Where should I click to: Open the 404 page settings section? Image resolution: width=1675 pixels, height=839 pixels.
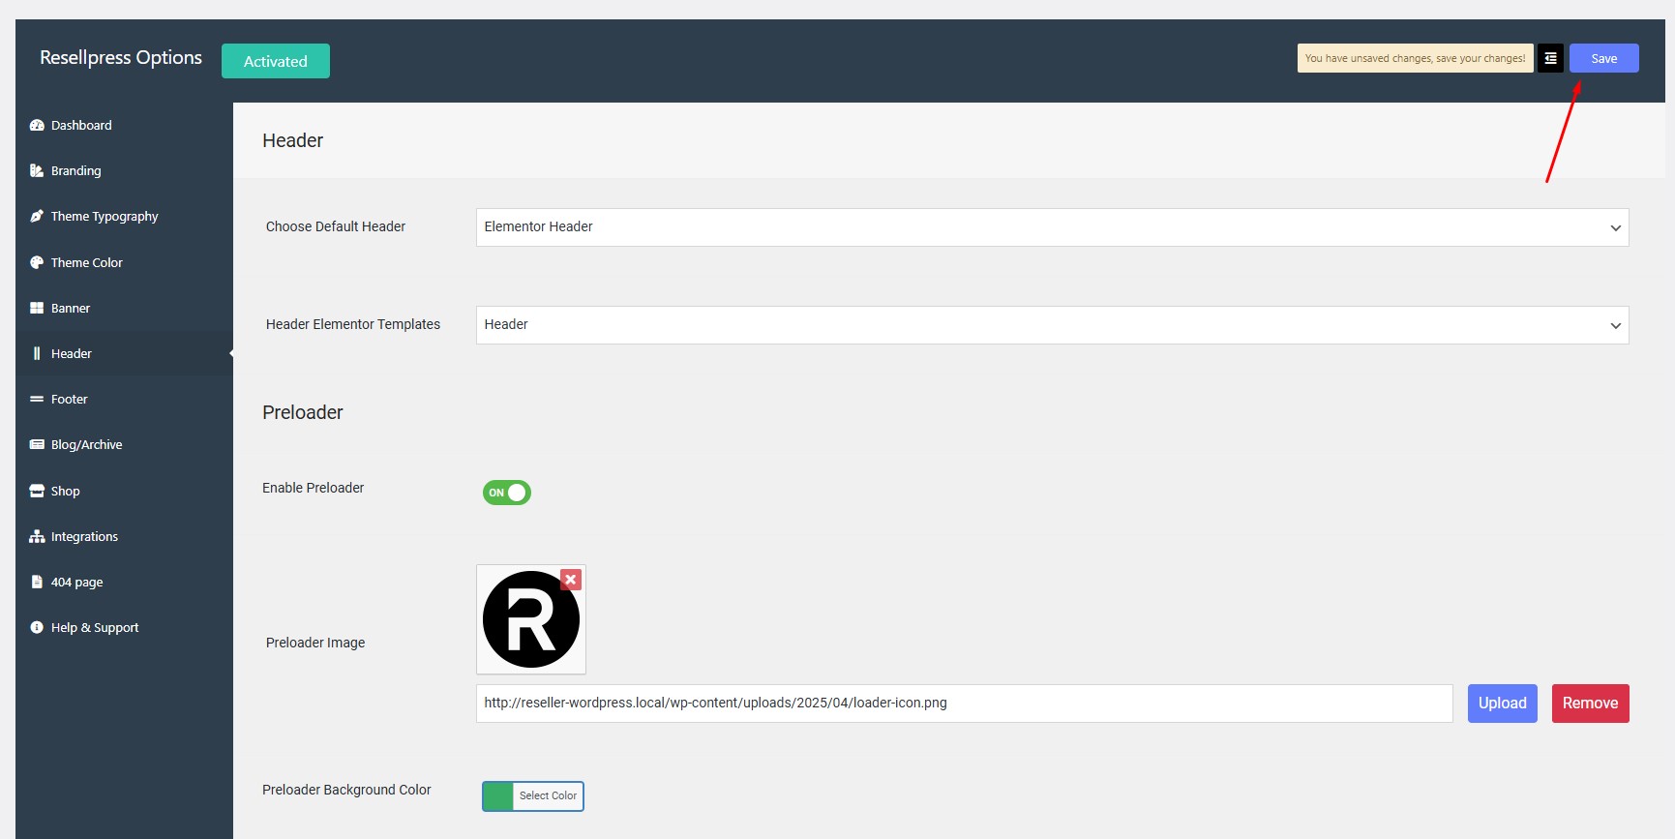(x=76, y=582)
